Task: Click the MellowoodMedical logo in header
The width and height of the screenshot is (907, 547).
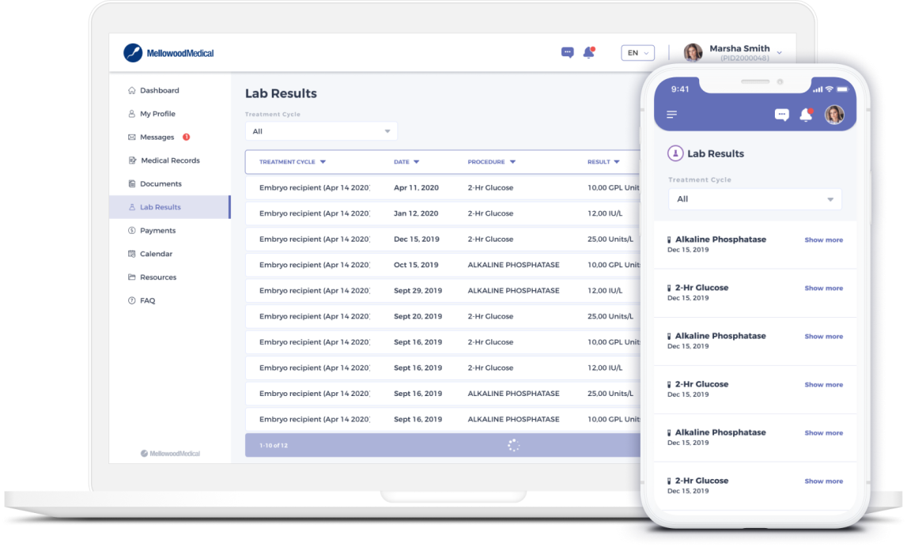Action: 169,53
